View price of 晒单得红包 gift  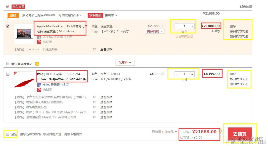[x=106, y=97]
